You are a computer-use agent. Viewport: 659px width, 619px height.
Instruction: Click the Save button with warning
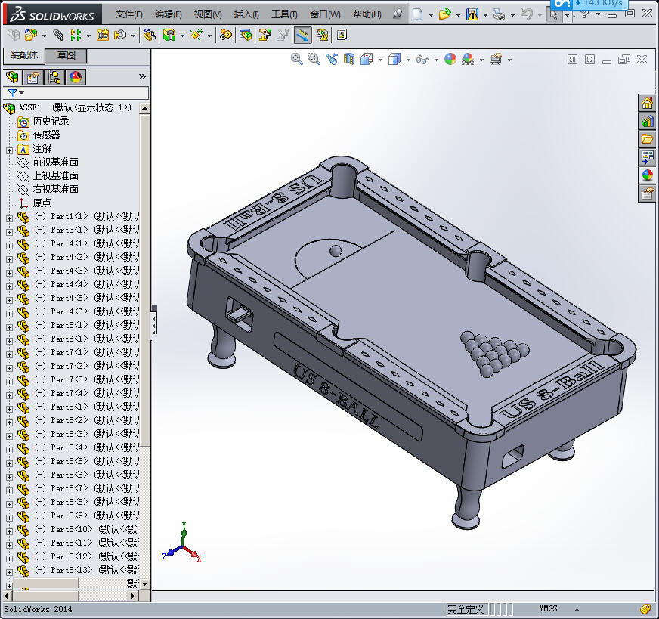[x=472, y=14]
